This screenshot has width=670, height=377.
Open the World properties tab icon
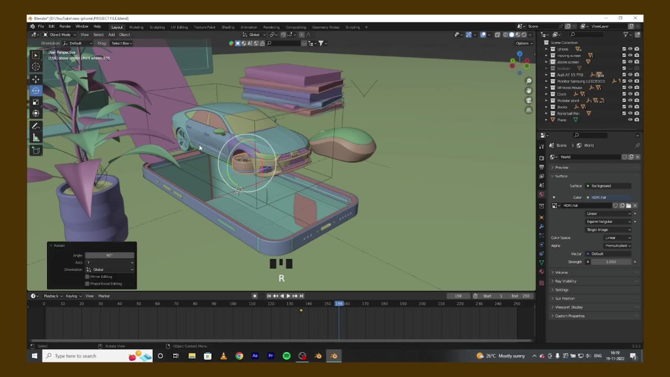(x=542, y=194)
